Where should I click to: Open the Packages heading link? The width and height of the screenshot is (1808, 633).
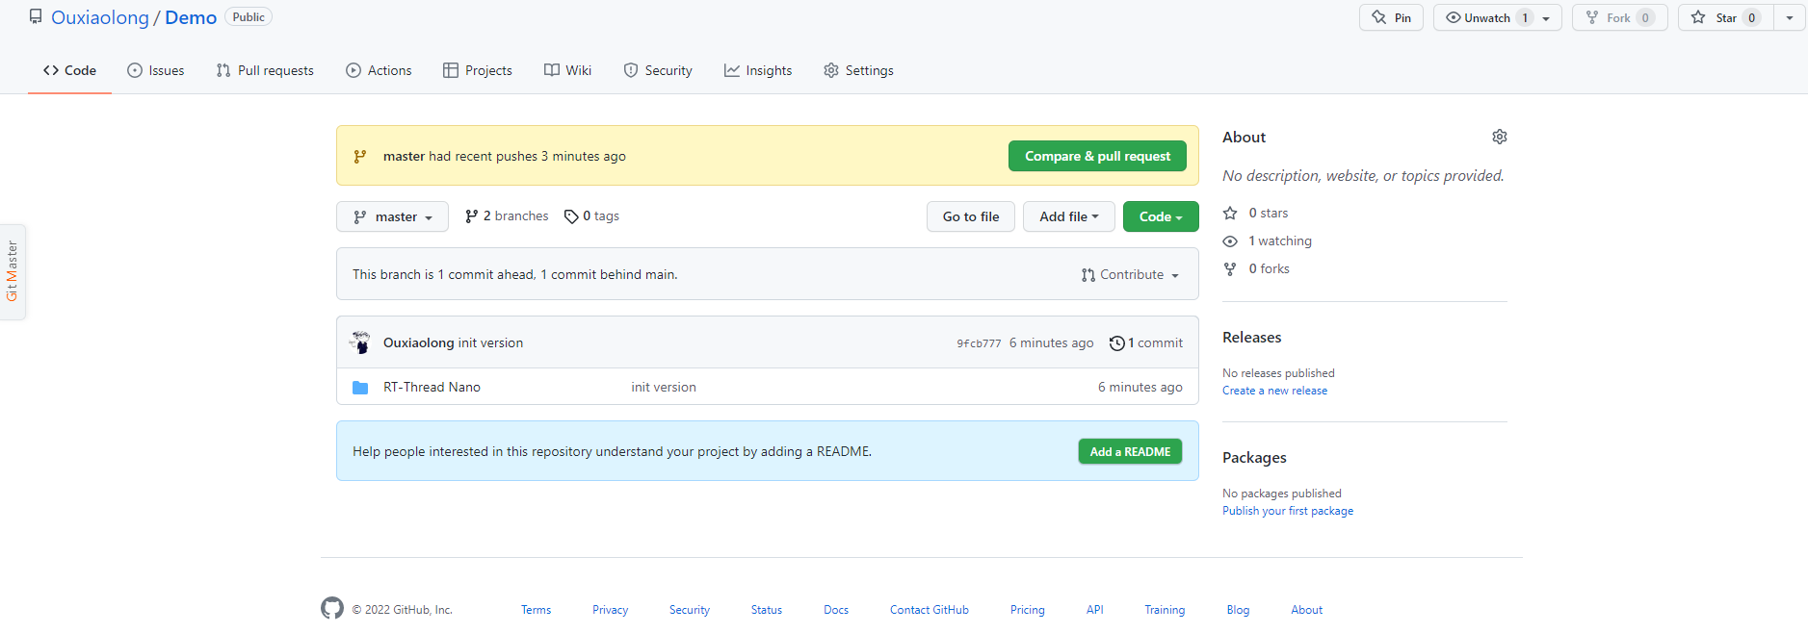1254,458
